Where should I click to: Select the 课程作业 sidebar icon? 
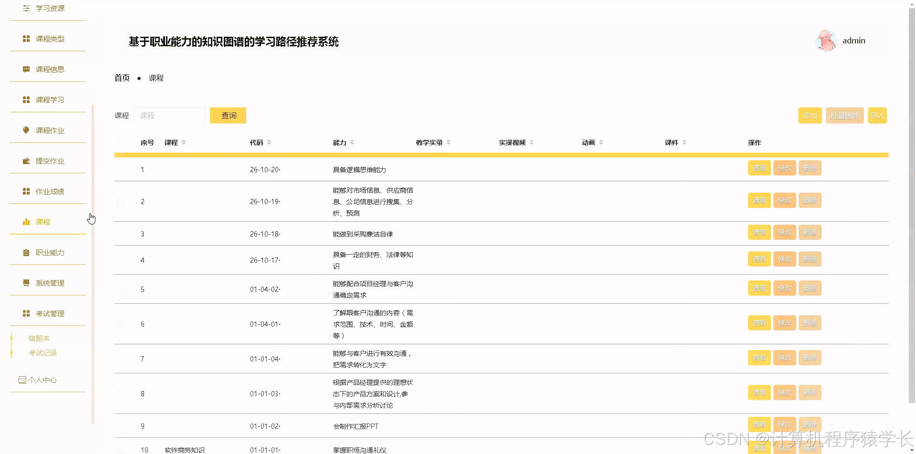coord(26,130)
